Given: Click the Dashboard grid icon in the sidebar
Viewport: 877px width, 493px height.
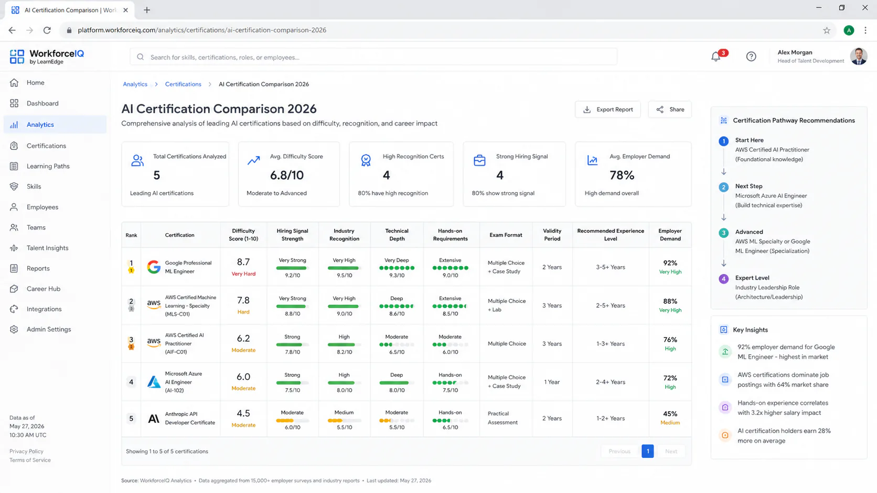Looking at the screenshot, I should 14,103.
